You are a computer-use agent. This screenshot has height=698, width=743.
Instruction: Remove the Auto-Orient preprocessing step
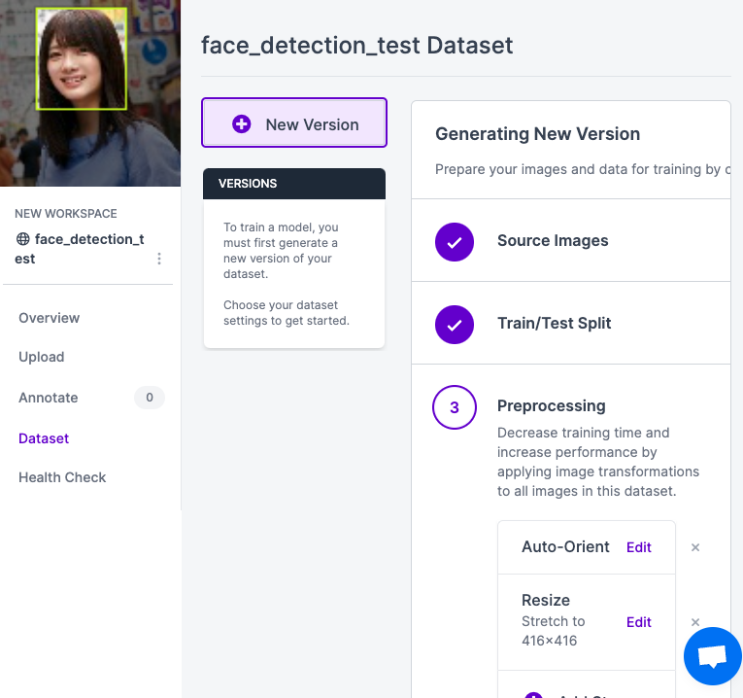pos(695,547)
